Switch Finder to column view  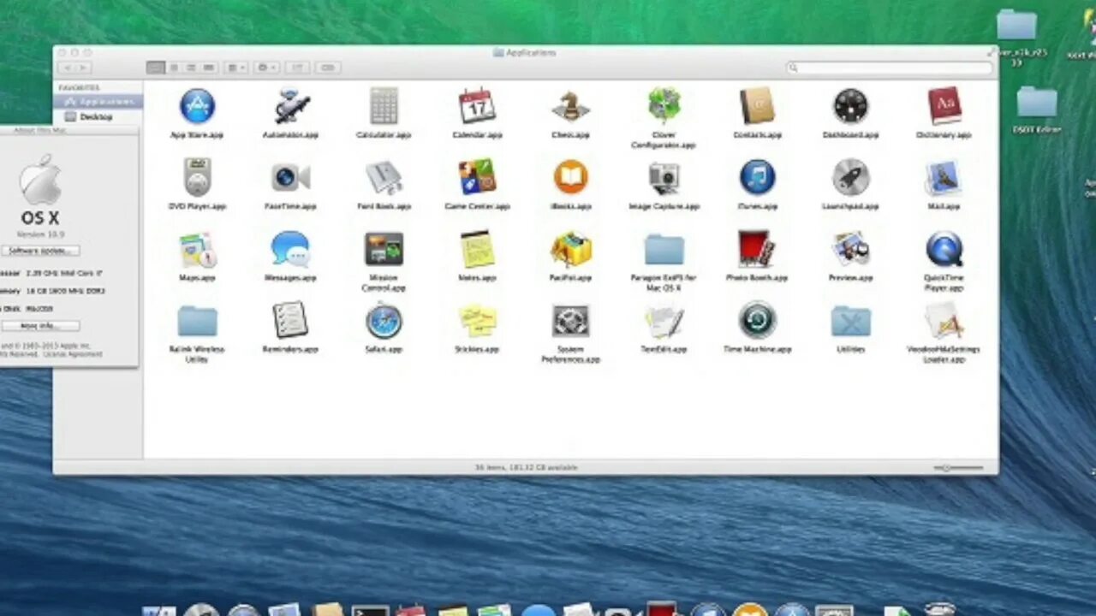(191, 68)
